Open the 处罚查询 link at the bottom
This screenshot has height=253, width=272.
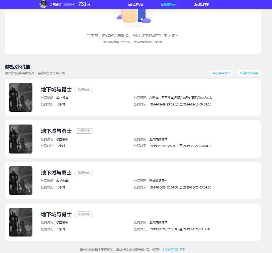[170, 250]
